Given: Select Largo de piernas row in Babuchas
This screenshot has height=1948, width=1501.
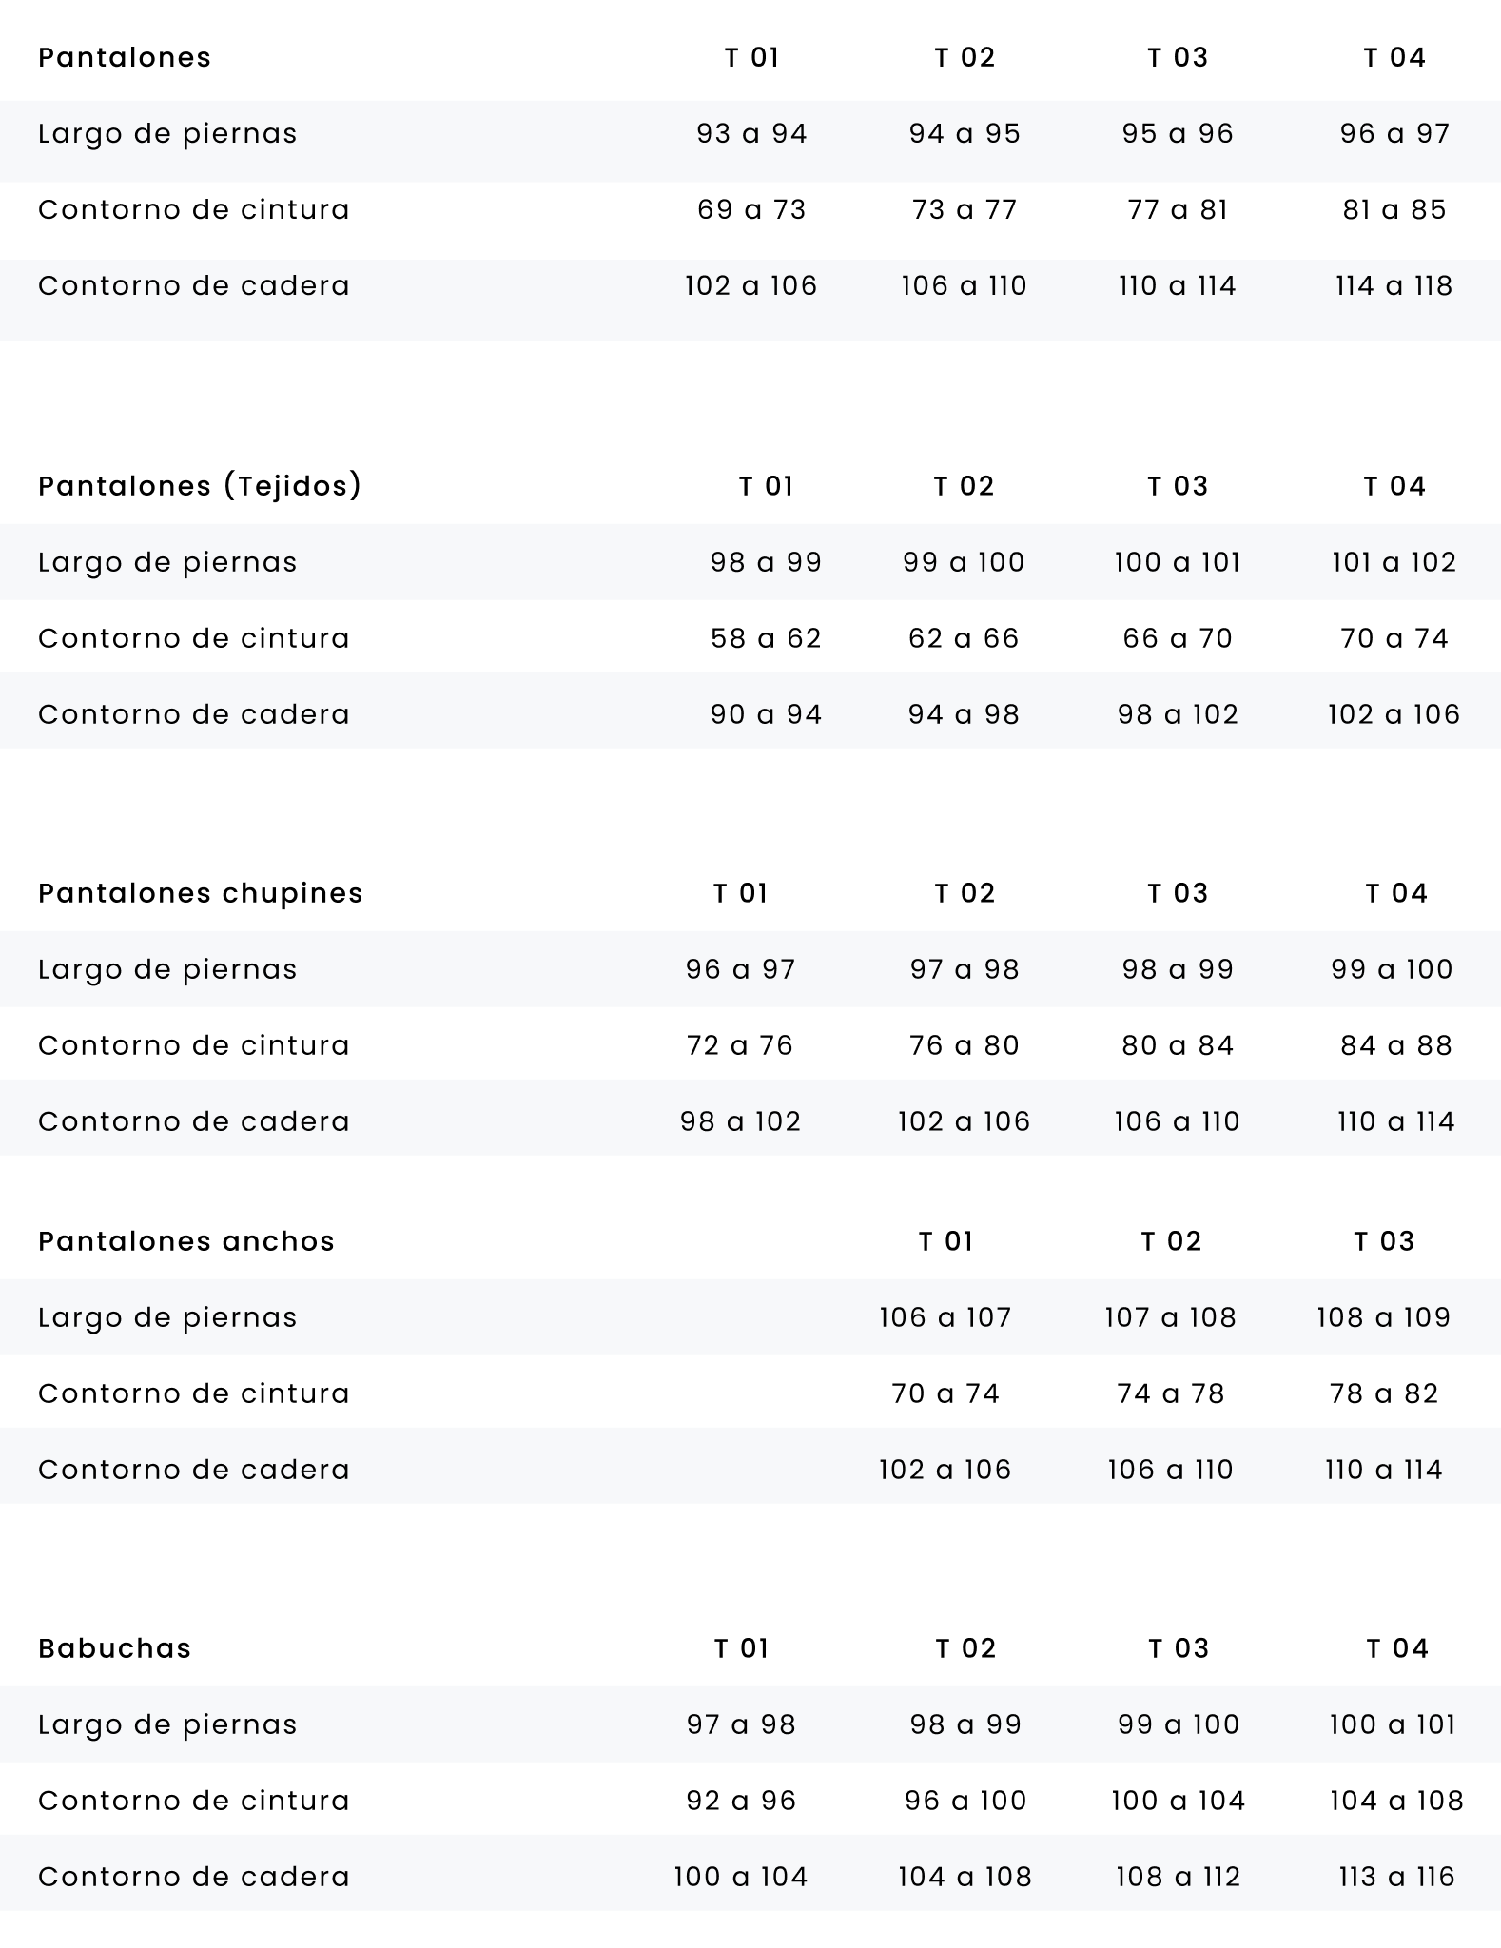Looking at the screenshot, I should click(x=167, y=1724).
